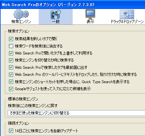The width and height of the screenshot is (145, 136).
Task: Toggle ツールバーにテキストをドロップ checkbox
Action: (x=11, y=75)
